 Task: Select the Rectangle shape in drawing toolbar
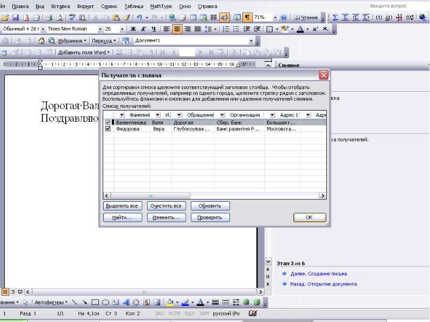(x=95, y=302)
